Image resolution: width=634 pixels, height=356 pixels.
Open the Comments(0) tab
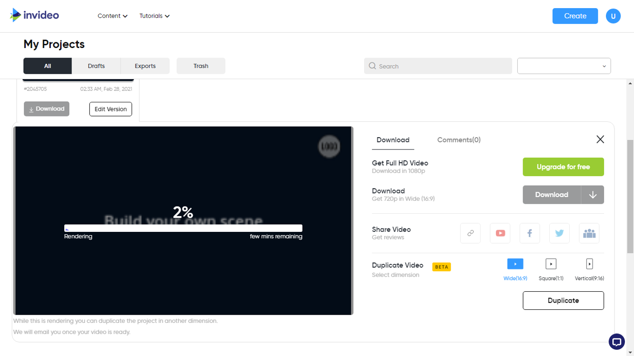click(458, 140)
